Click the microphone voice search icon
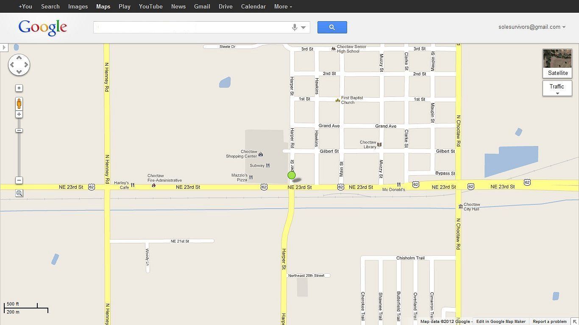 (295, 28)
